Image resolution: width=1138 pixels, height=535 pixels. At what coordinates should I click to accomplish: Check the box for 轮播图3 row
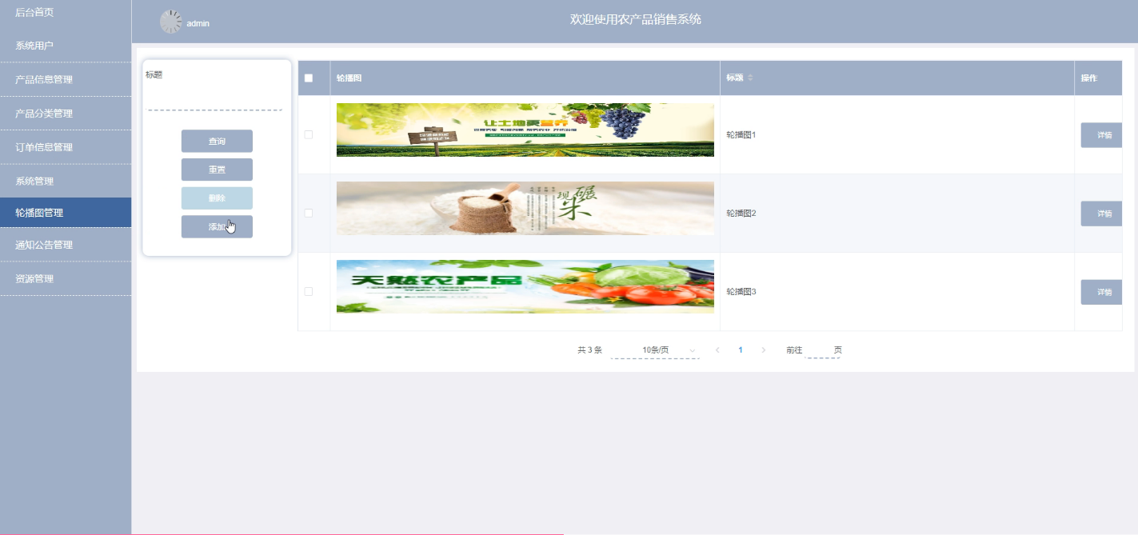[x=309, y=291]
